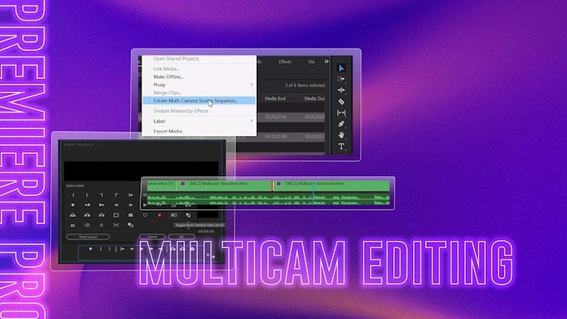Screen dimensions: 567x319
Task: Select the Type tool
Action: click(x=341, y=147)
